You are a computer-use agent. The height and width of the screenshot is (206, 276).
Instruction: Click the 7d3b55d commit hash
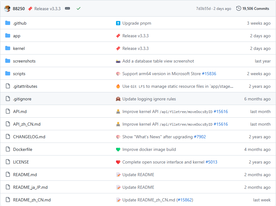coord(203,9)
